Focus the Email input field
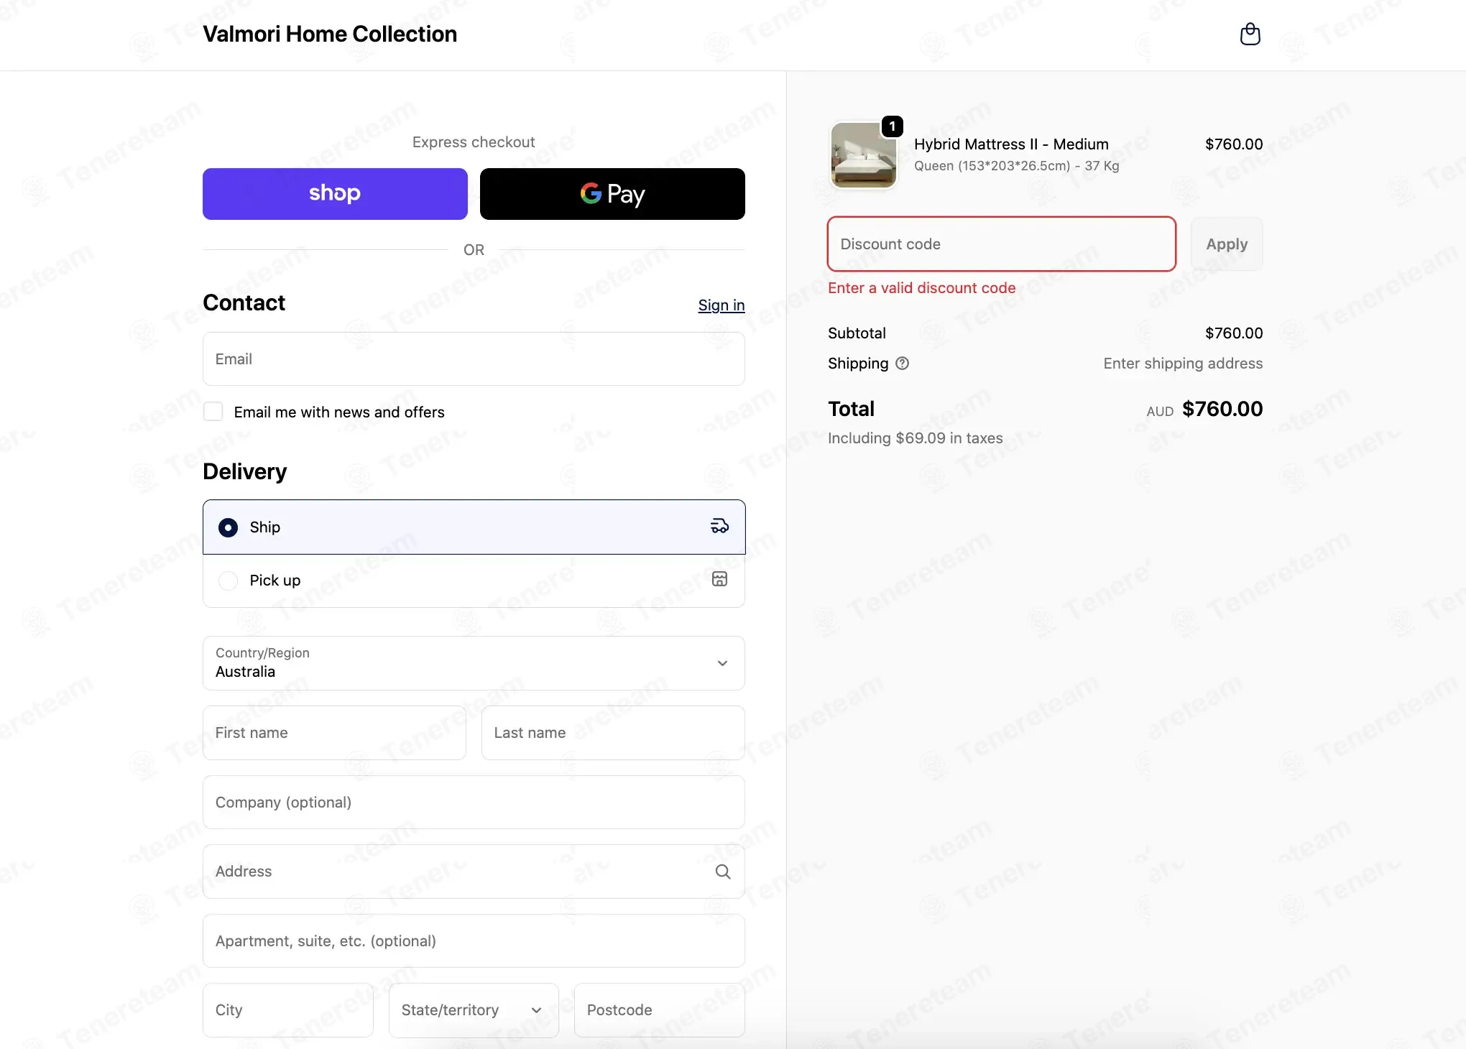 [474, 359]
